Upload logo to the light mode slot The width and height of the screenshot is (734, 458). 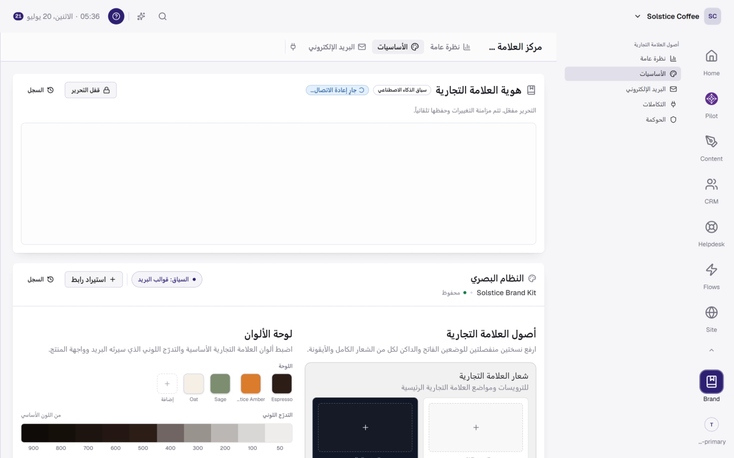[x=476, y=427]
